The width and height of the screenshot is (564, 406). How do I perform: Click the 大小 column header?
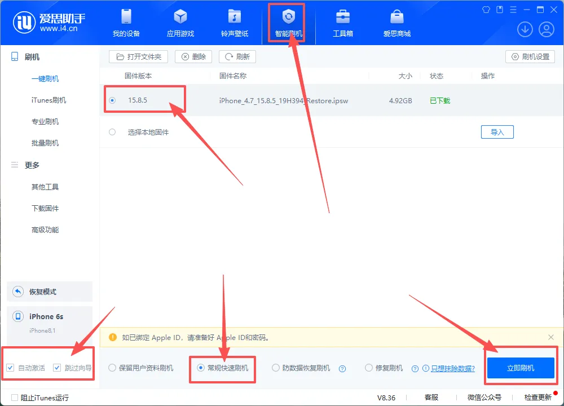pyautogui.click(x=406, y=76)
